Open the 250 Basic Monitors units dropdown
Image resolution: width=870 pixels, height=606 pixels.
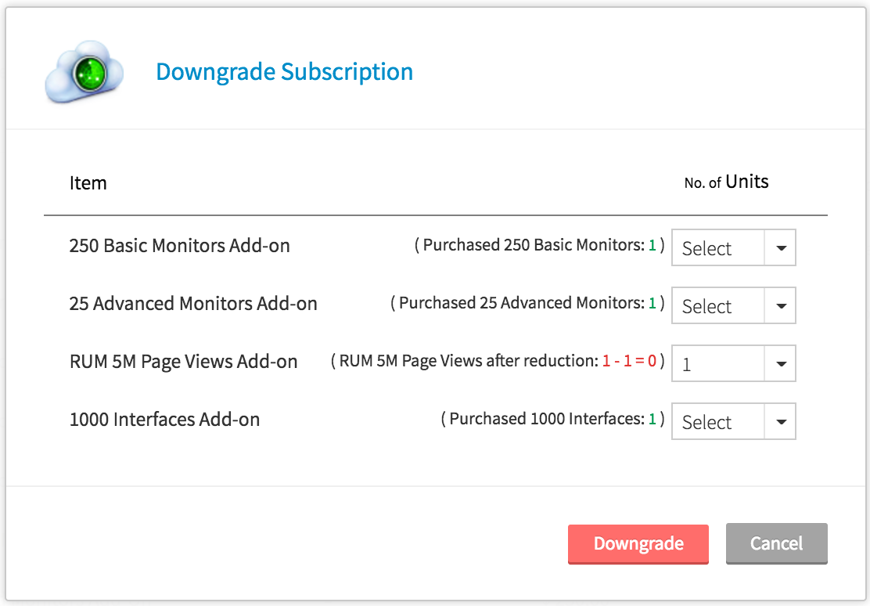[733, 248]
